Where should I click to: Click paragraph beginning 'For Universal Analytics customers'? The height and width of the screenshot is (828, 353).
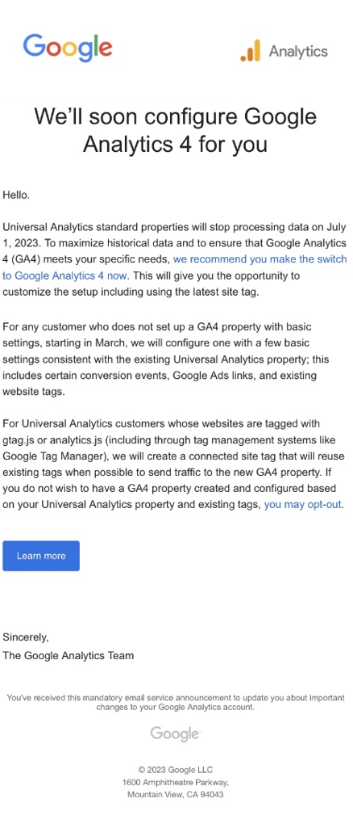click(173, 464)
